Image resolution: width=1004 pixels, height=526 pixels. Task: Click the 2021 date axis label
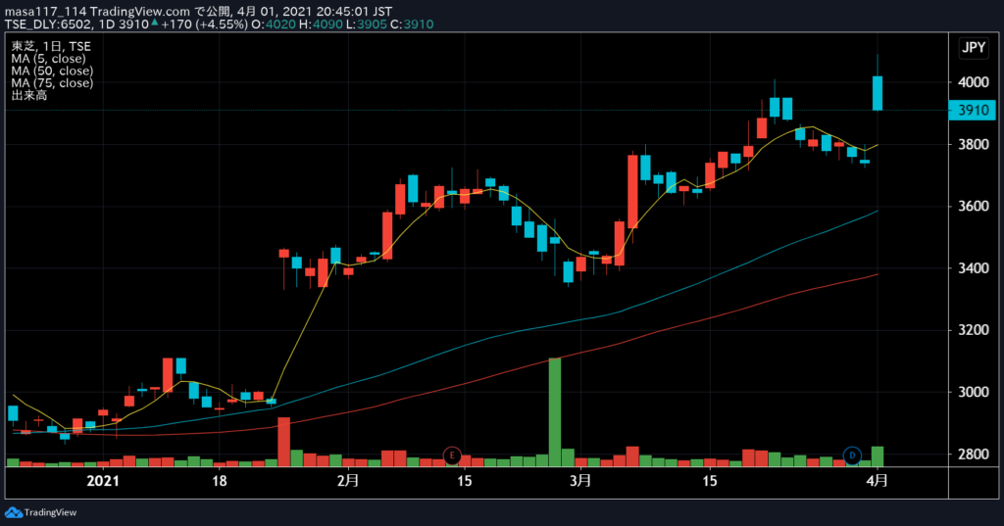(103, 481)
